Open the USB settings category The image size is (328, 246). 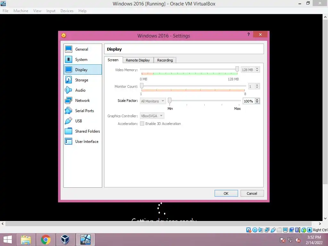coord(83,121)
